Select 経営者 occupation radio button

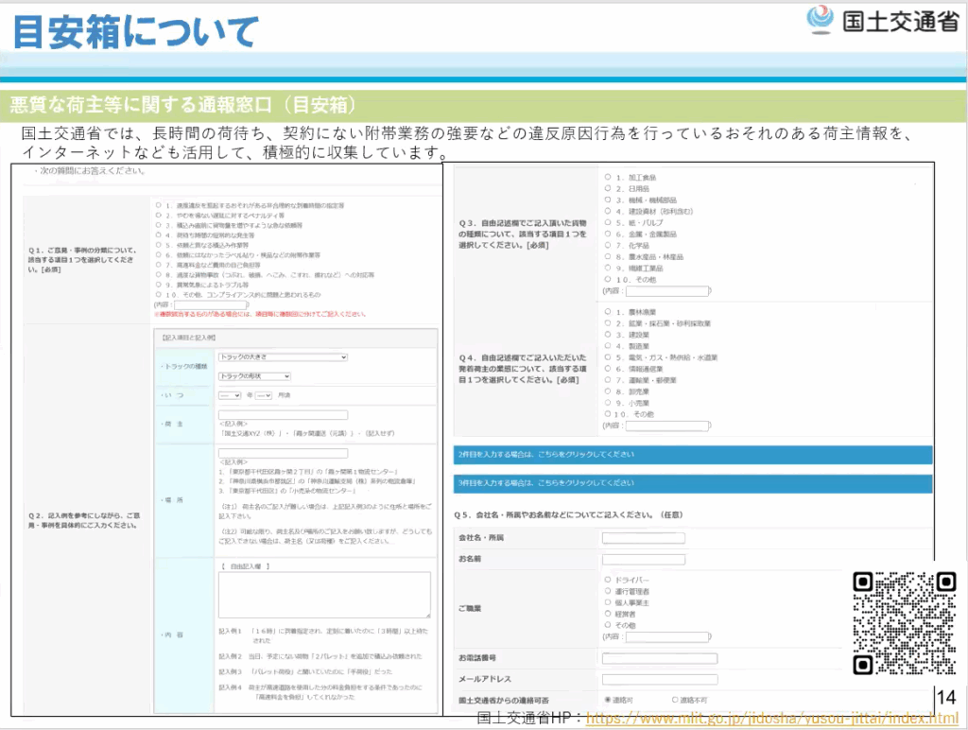pyautogui.click(x=607, y=614)
